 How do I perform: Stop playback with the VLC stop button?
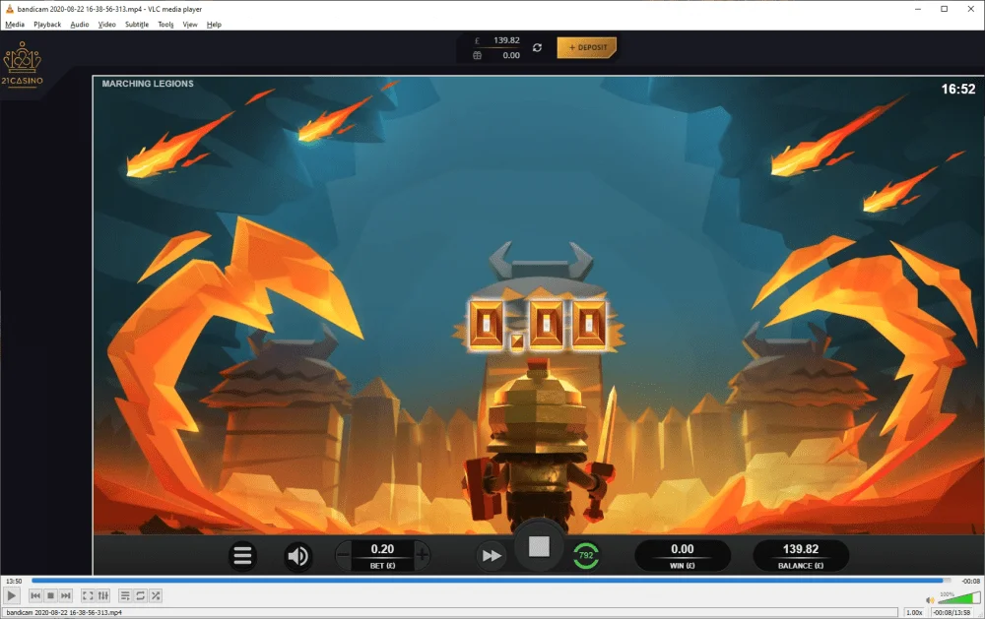(51, 595)
